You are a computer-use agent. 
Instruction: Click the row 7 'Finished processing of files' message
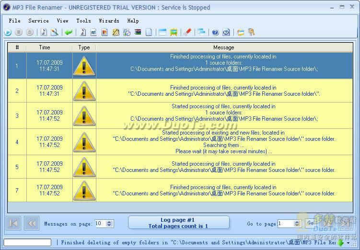tap(224, 190)
